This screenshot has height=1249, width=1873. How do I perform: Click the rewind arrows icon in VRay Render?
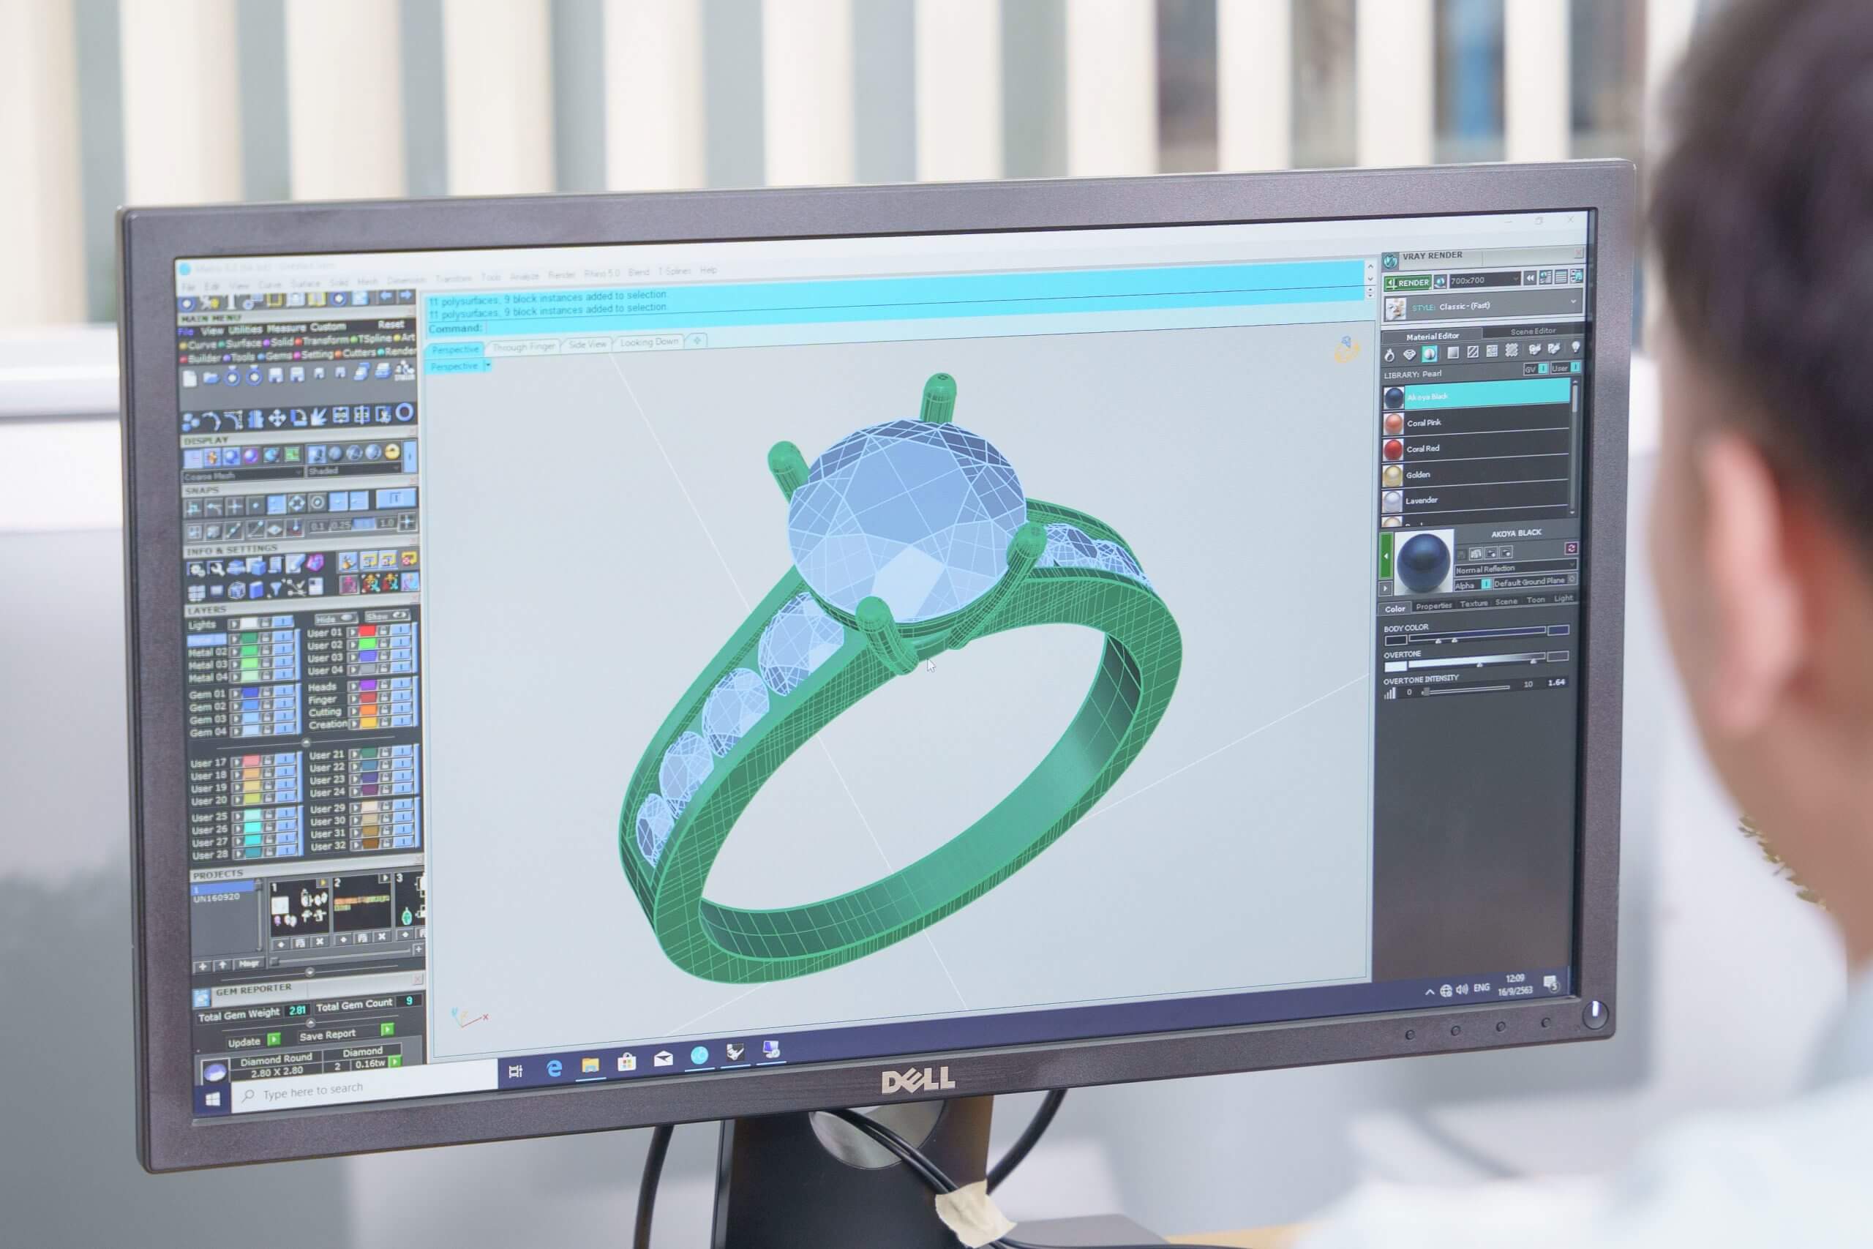tap(1530, 278)
